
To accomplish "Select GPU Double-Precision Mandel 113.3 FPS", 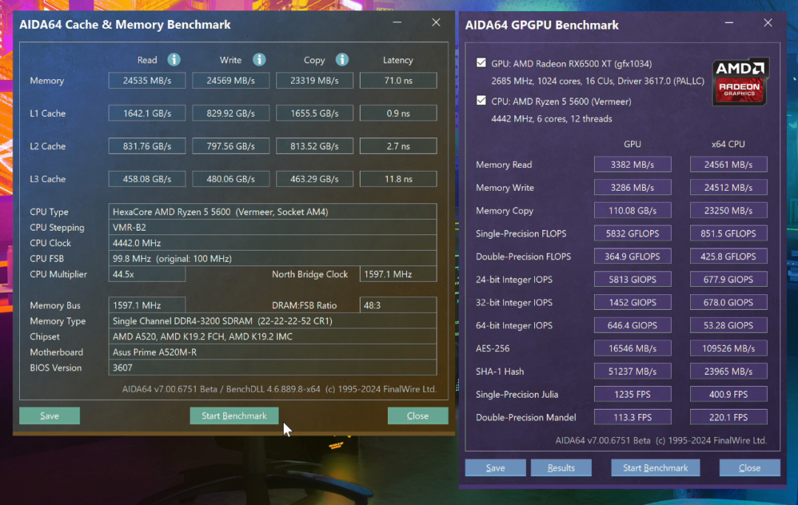I will (x=632, y=417).
